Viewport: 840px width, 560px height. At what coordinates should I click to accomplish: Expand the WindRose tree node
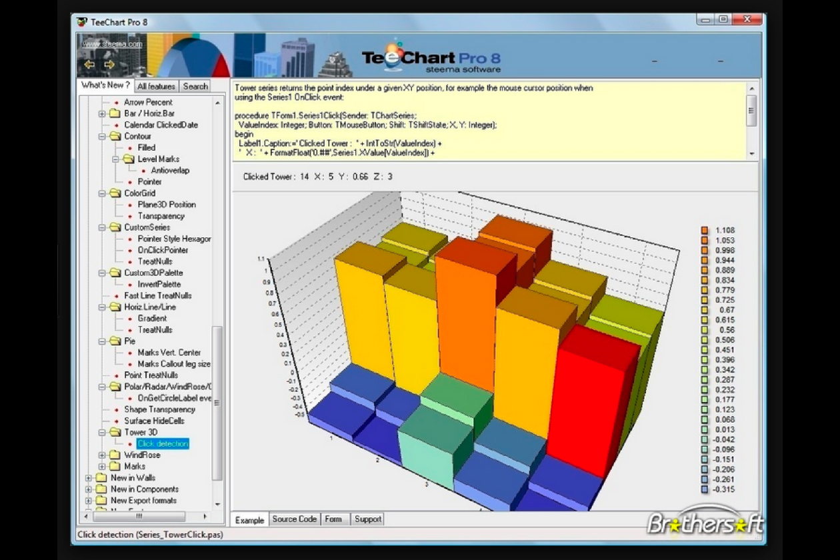pos(102,455)
